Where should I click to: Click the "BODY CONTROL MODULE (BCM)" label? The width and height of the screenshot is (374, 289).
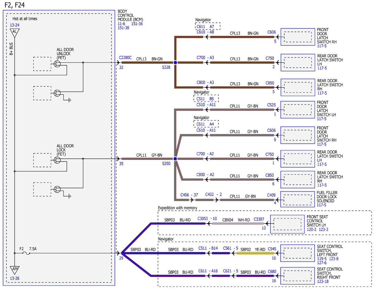tap(130, 15)
